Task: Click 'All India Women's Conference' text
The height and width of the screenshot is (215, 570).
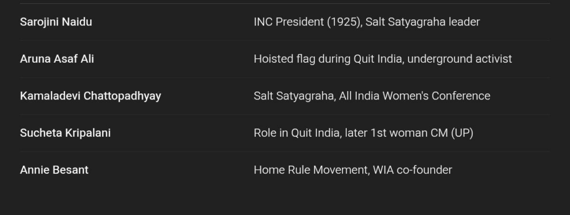Action: tap(415, 96)
